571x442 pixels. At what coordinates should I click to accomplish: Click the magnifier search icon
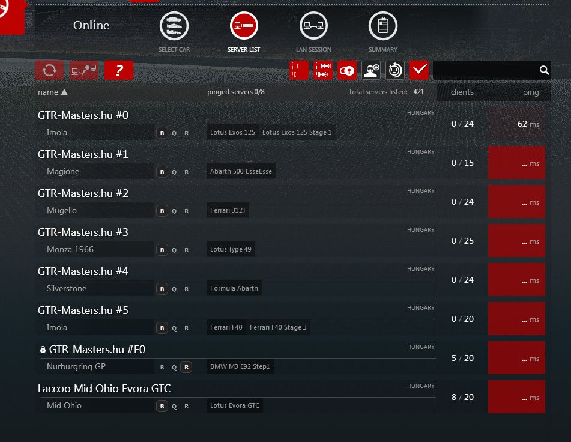tap(544, 70)
